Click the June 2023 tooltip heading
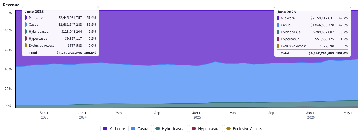Image resolution: width=363 pixels, height=136 pixels. point(34,12)
